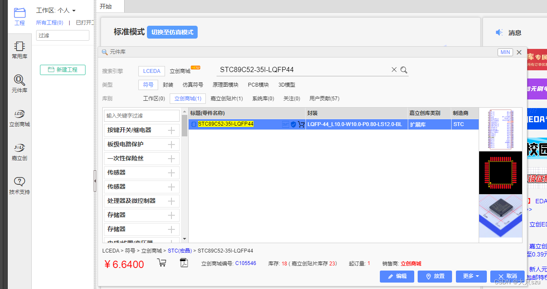The width and height of the screenshot is (547, 289).
Task: Click the 放置 button
Action: [x=435, y=277]
